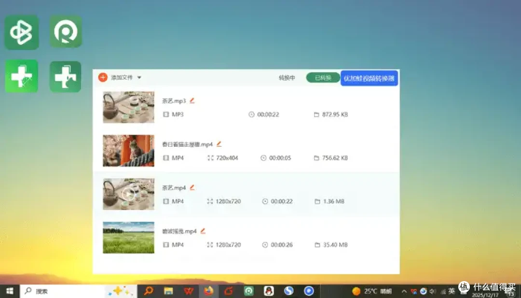
Task: Open the red WPS icon on the taskbar
Action: pos(189,291)
